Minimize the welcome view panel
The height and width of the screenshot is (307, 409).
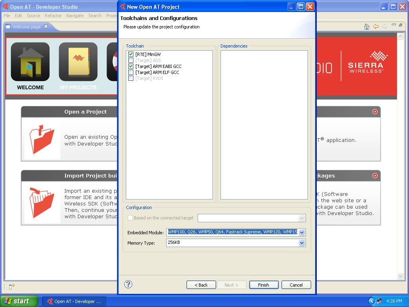(393, 25)
